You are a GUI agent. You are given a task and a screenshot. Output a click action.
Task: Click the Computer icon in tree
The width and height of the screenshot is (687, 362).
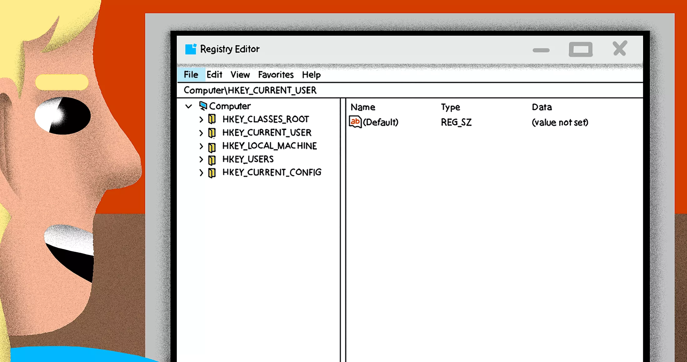[x=203, y=106]
